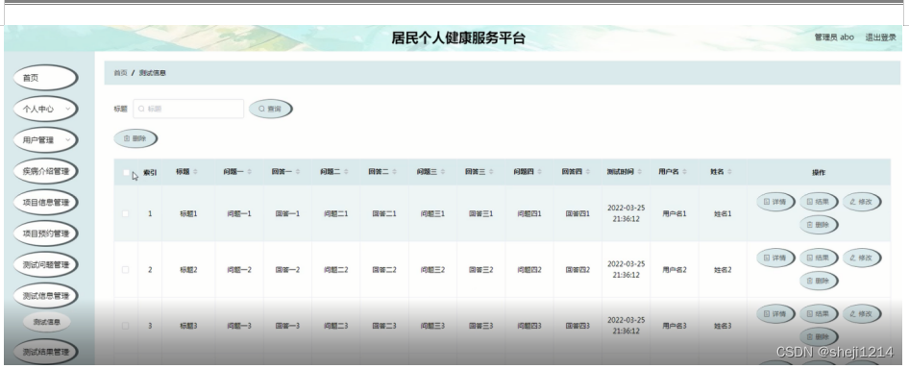Click the 退出登录 link
Screen dimensions: 909x369
[x=880, y=37]
